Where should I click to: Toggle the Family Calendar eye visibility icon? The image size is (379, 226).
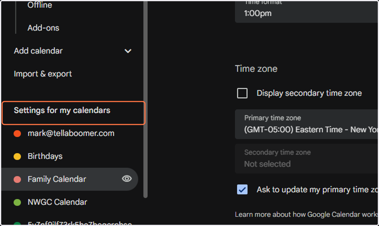point(127,179)
